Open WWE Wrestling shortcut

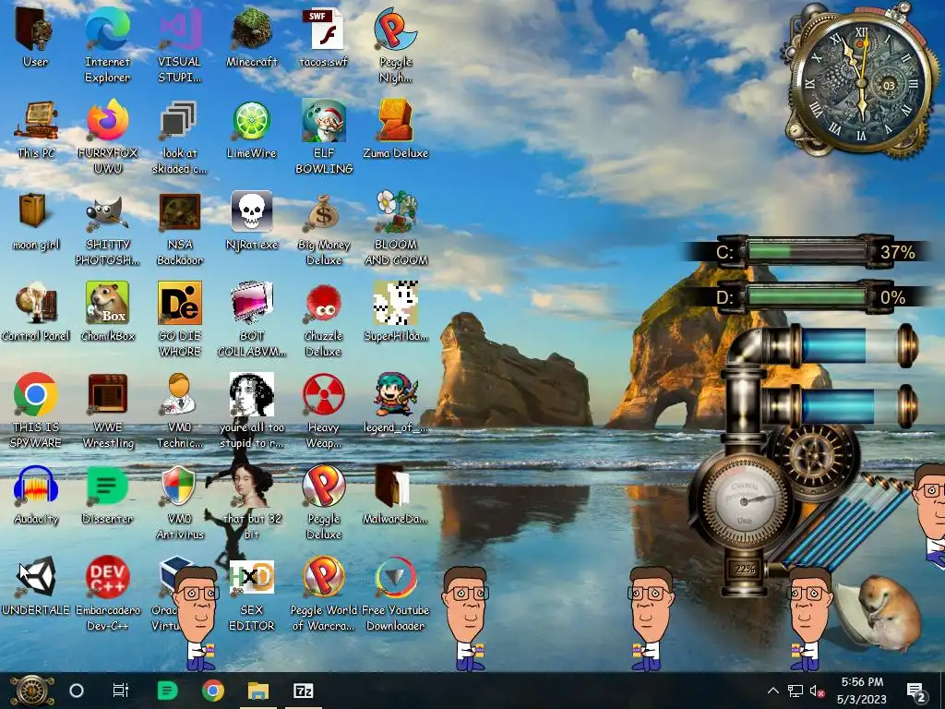click(107, 410)
